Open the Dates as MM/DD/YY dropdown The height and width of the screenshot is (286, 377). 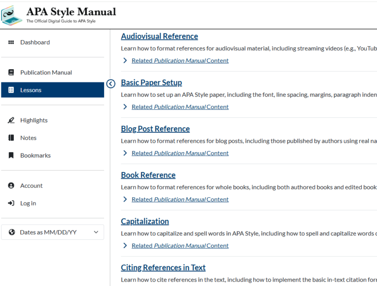click(x=53, y=233)
